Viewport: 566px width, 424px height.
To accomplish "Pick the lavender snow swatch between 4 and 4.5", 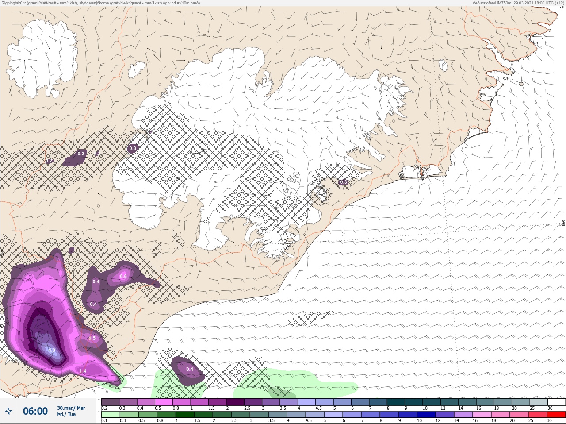I will click(x=307, y=402).
